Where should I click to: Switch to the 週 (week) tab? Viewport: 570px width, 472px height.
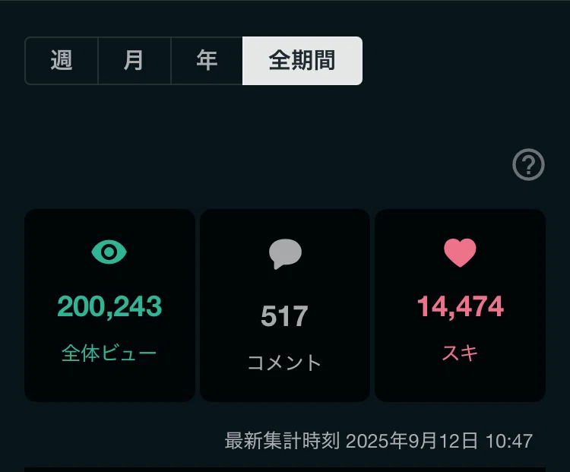pyautogui.click(x=62, y=61)
